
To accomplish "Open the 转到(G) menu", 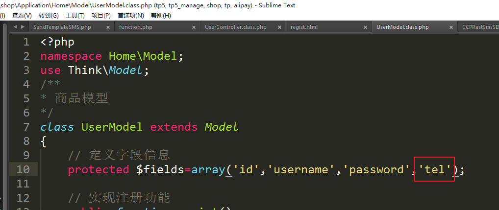I will coord(49,16).
